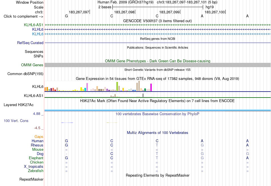Screen dimensions: 271x186
Task: Open the RefSeq Curated track label
Action: 30,43
